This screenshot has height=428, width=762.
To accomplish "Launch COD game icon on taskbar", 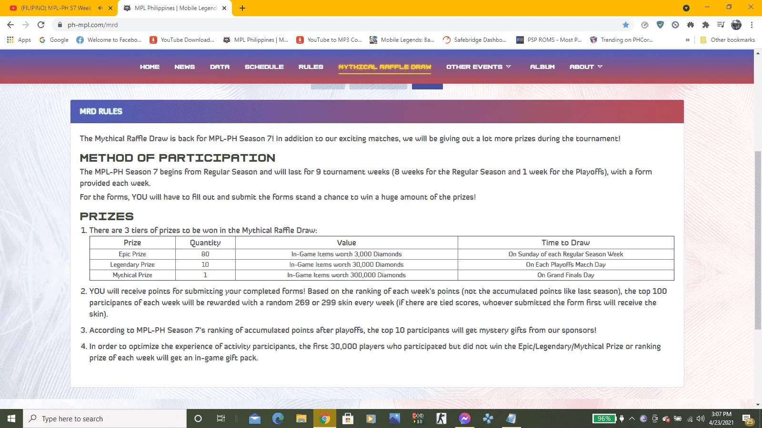I will (418, 418).
